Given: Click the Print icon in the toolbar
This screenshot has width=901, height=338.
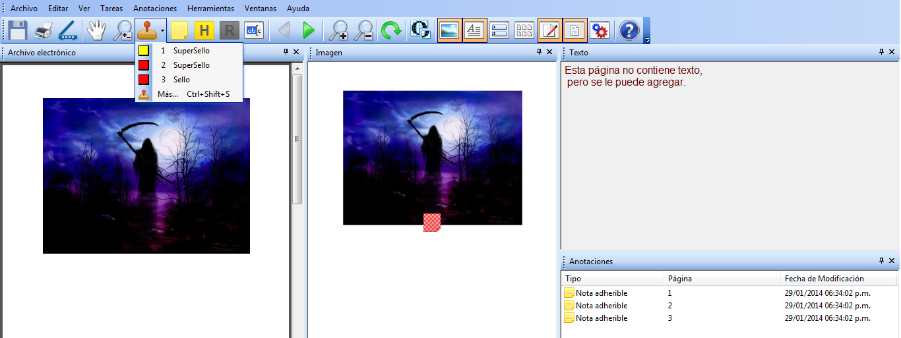Looking at the screenshot, I should tap(43, 30).
